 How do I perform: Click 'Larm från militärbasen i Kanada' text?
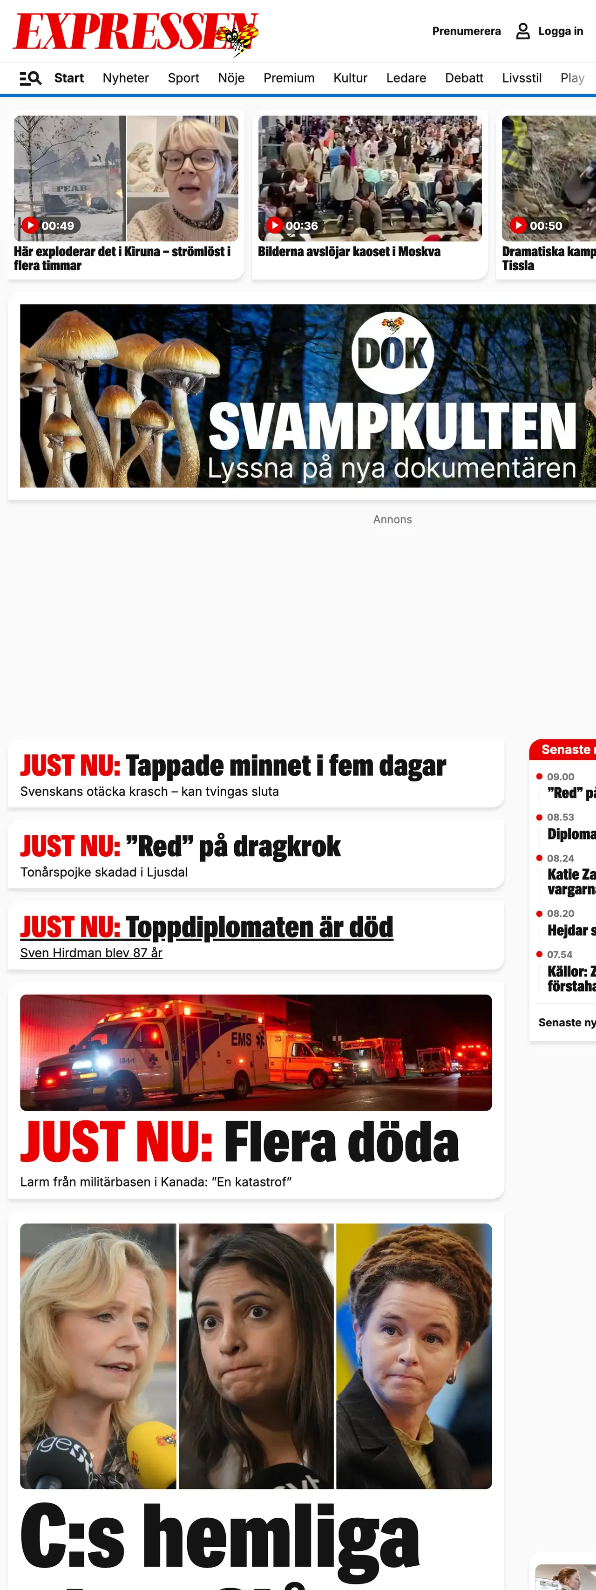[156, 1182]
